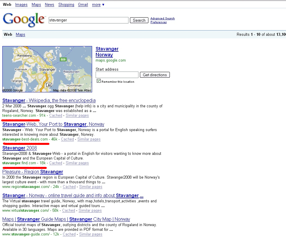
Task: Open Similar pages for stavanger.find.com result
Action: [77, 163]
